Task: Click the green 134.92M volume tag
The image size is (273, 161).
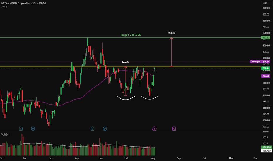Action: pos(267,148)
